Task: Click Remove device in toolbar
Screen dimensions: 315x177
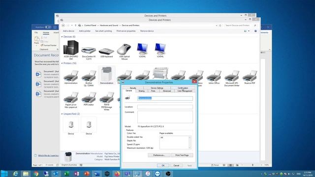Action: pos(147,31)
